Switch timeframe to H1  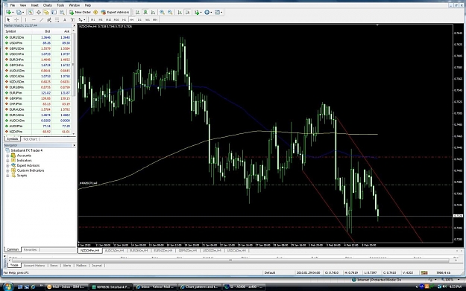[x=125, y=19]
